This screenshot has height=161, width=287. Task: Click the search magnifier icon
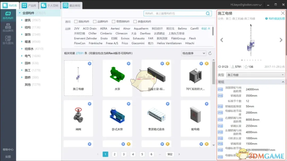(x=208, y=14)
